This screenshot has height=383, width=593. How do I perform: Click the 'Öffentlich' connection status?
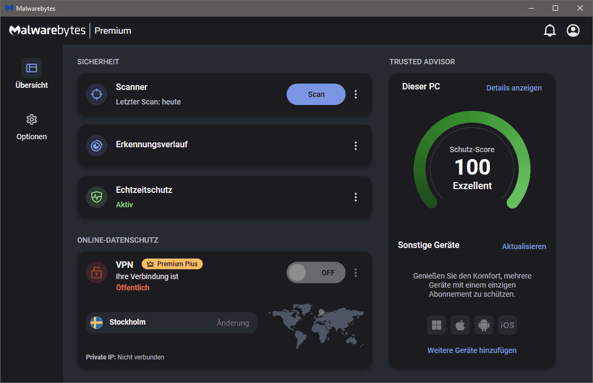(133, 288)
